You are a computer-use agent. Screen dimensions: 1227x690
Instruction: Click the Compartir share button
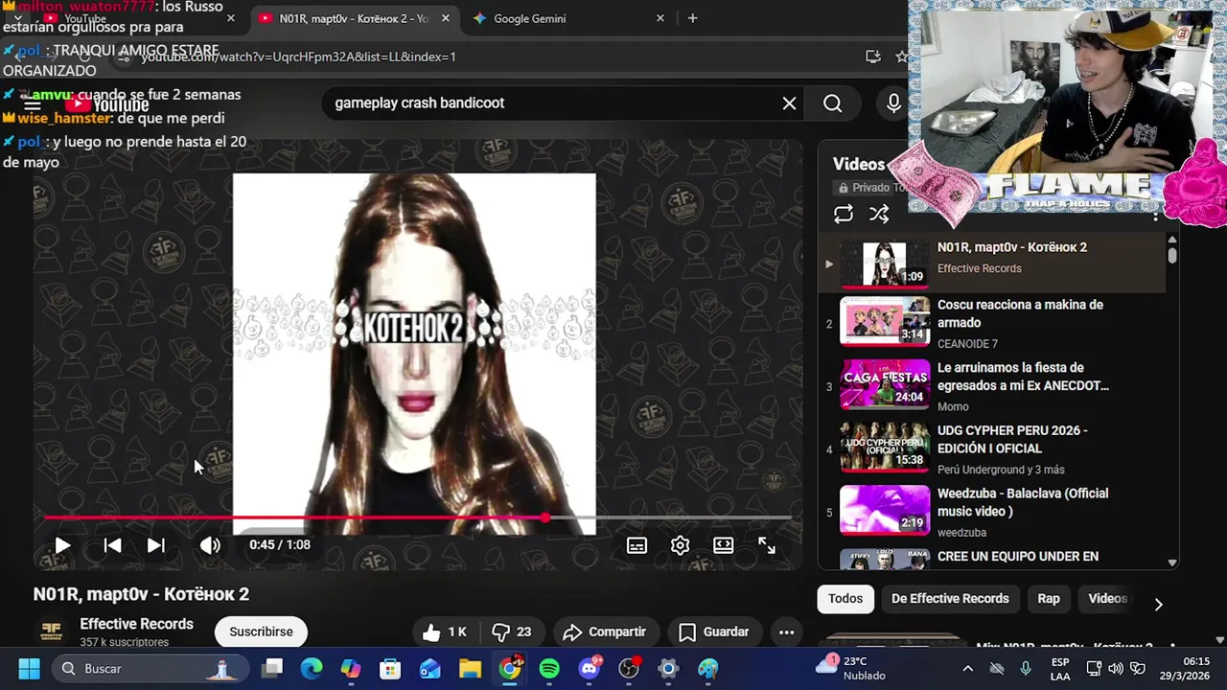[605, 632]
